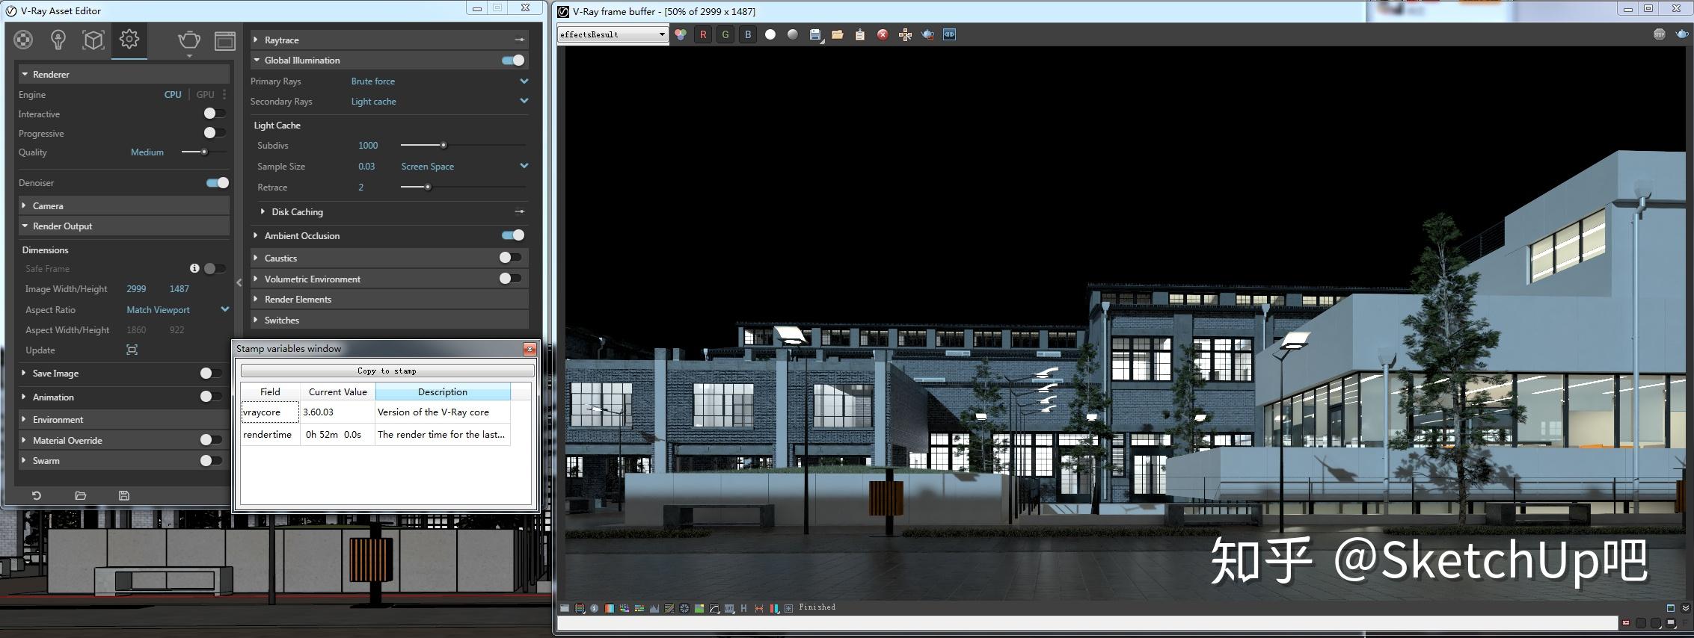
Task: Save render settings to file disk icon
Action: pyautogui.click(x=124, y=495)
